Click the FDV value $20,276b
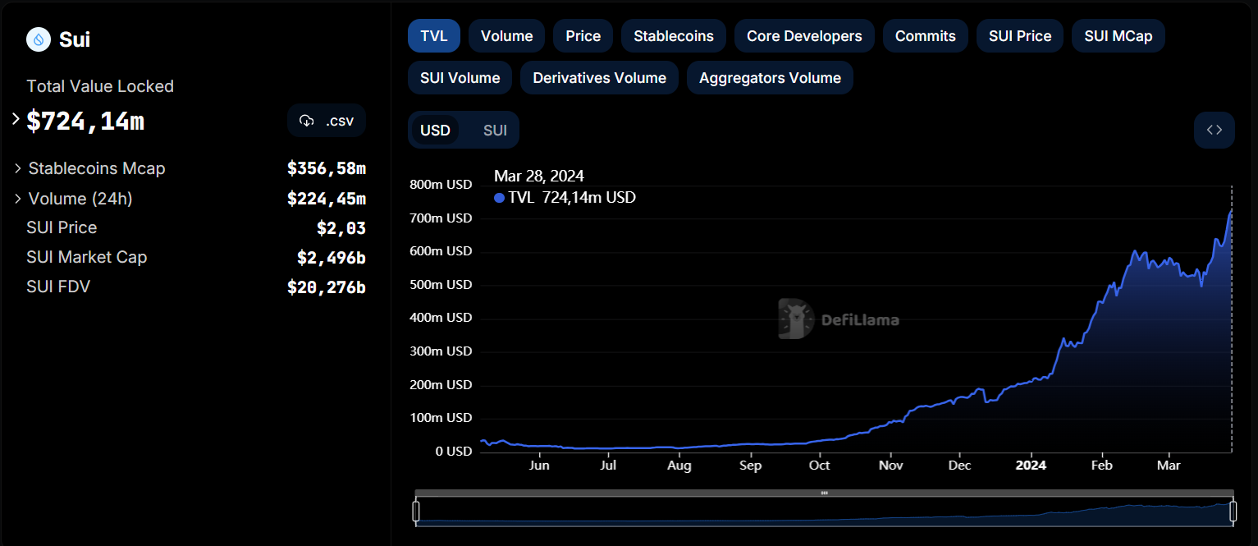 pos(327,287)
